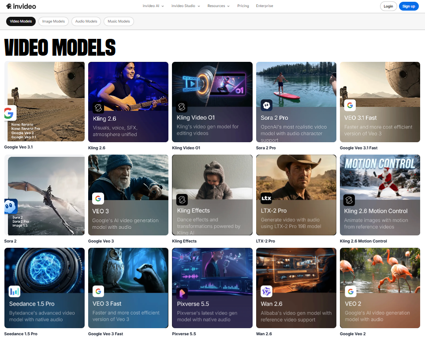Click the Motion Control Santa thumbnail
This screenshot has width=425, height=337.
click(x=380, y=177)
